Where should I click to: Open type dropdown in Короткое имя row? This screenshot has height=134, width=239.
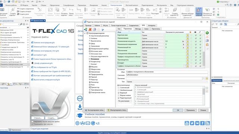[164, 35]
